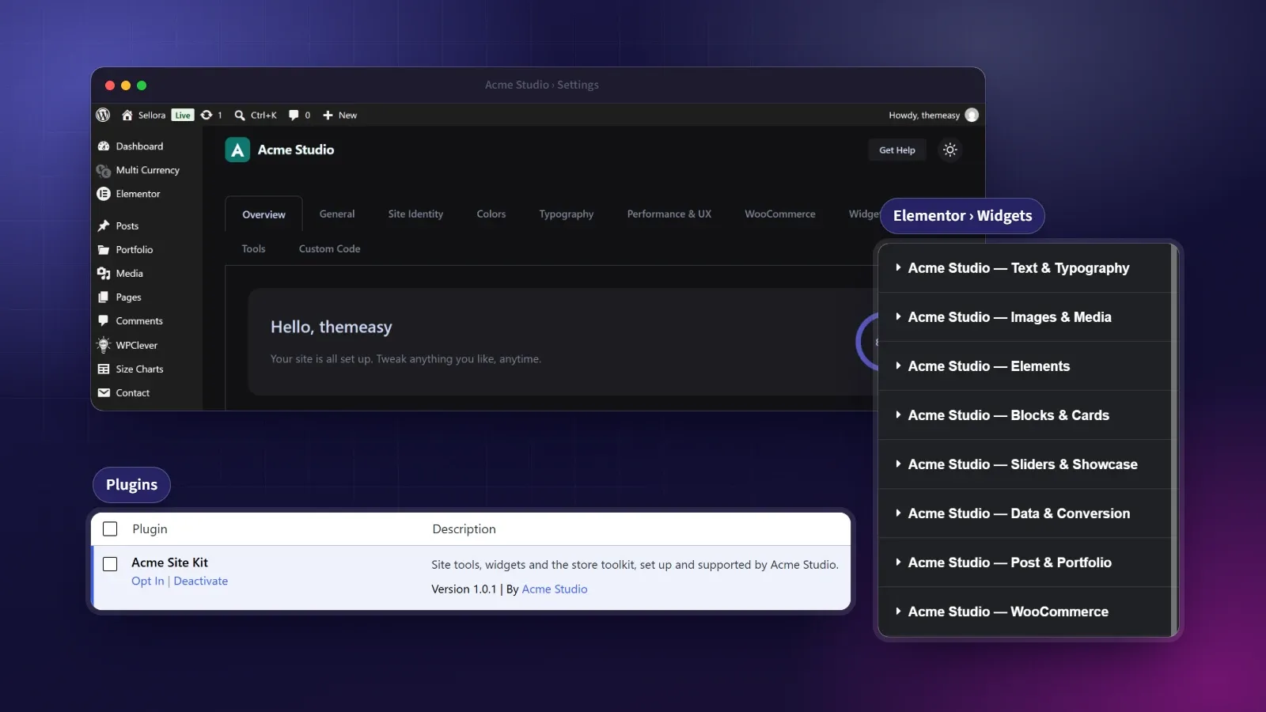1266x712 pixels.
Task: Click the WordPress logo in admin bar
Action: click(x=103, y=115)
